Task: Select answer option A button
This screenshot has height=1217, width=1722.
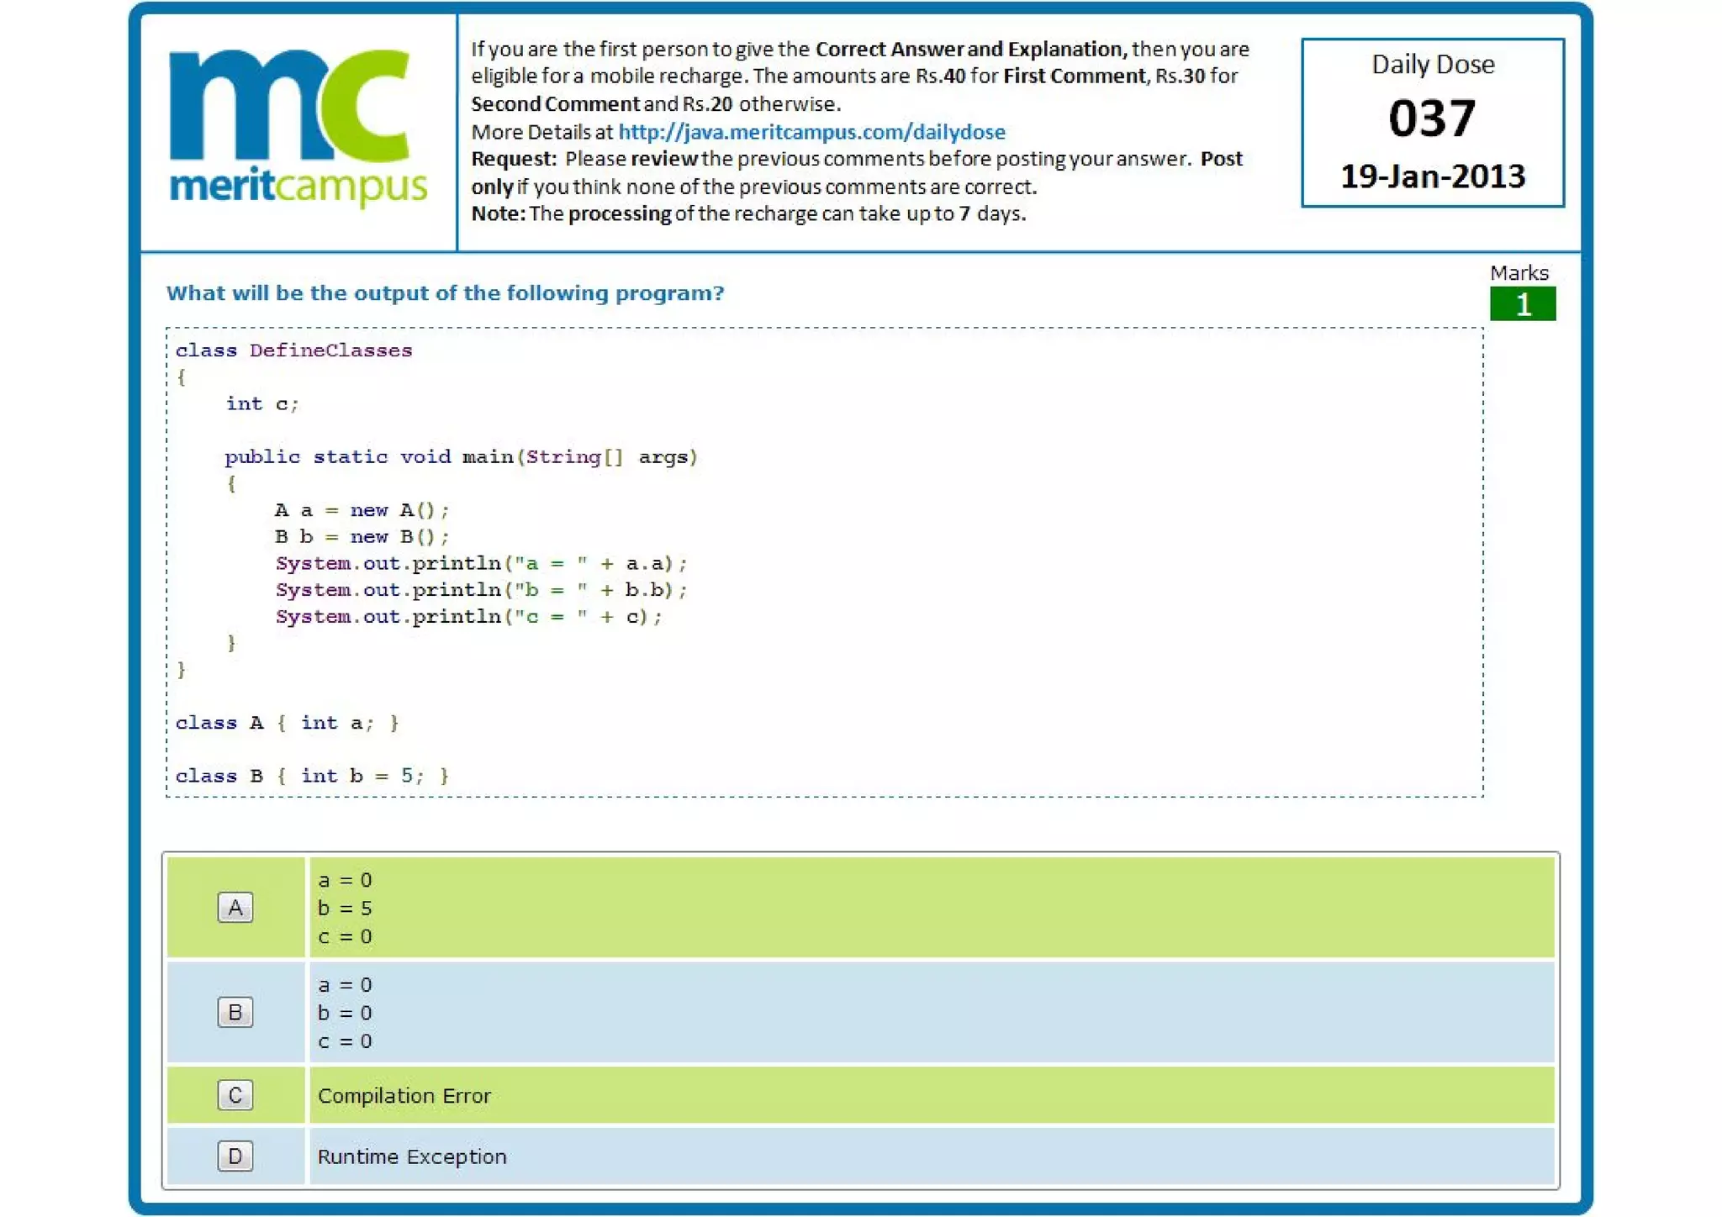Action: (x=235, y=908)
